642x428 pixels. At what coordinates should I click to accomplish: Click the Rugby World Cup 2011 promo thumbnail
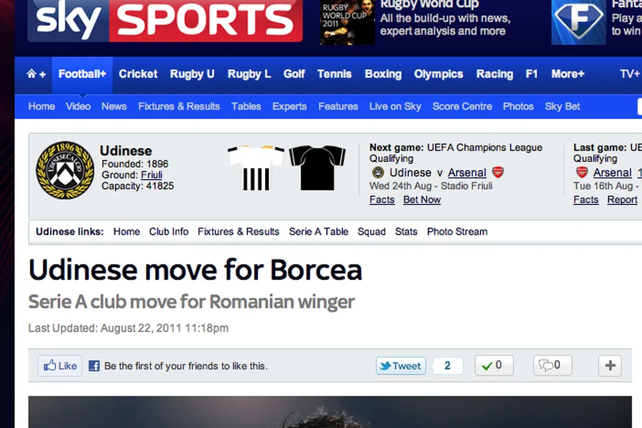[347, 22]
